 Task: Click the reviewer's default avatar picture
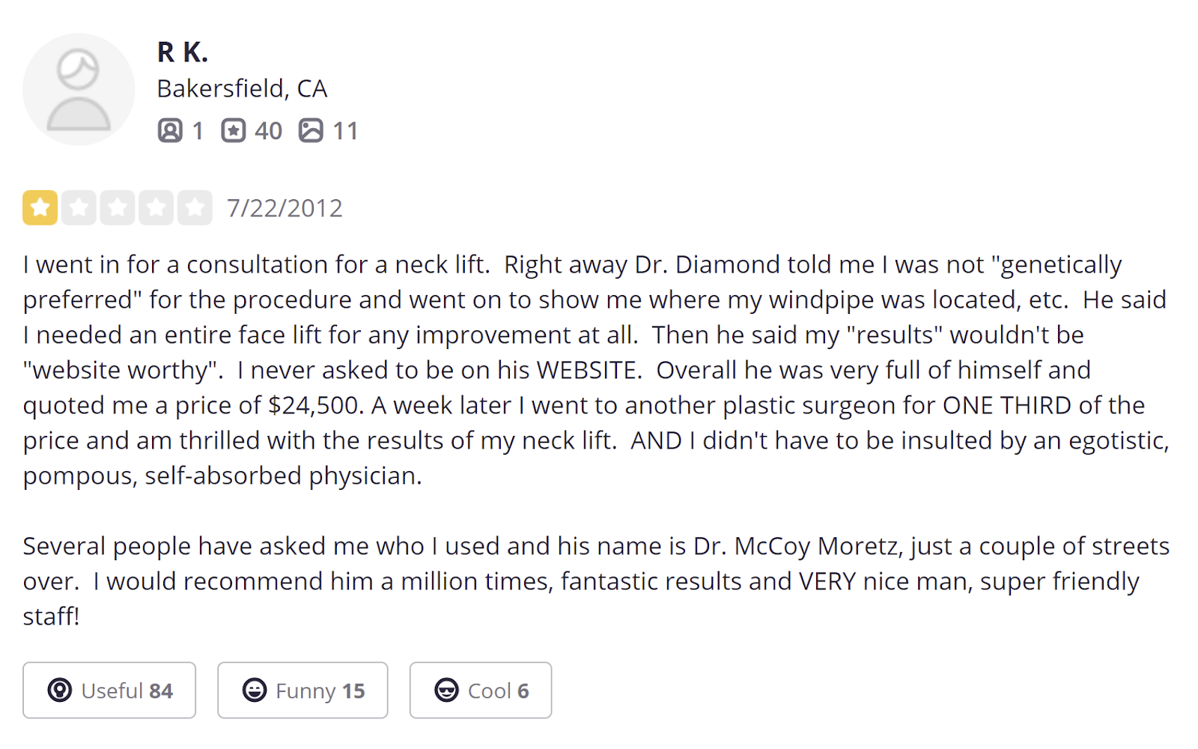[79, 89]
